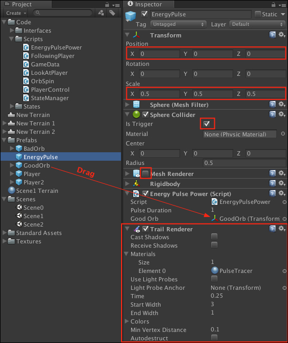Enable the Mesh Renderer checkbox
This screenshot has height=343, width=288.
tap(145, 174)
